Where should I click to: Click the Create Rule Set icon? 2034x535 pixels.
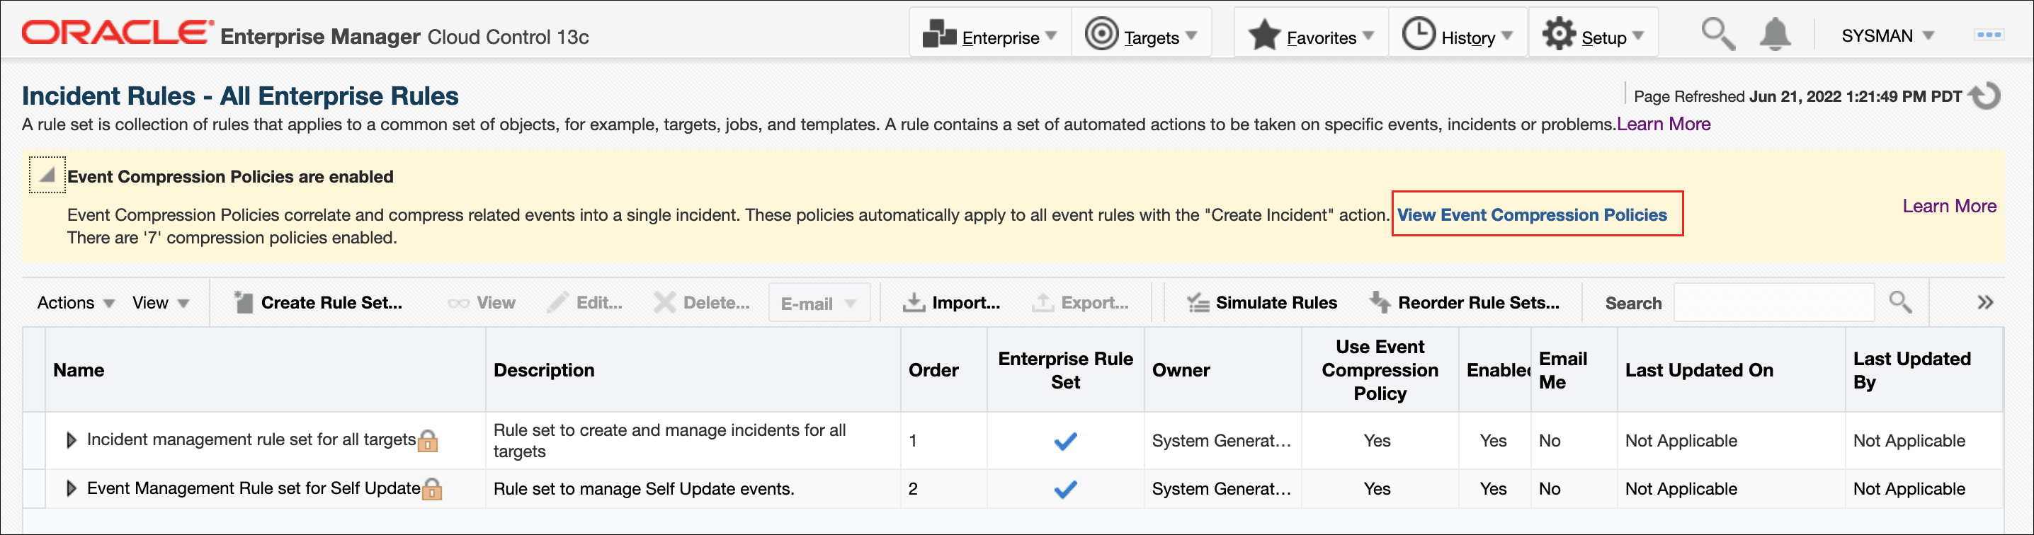(244, 303)
